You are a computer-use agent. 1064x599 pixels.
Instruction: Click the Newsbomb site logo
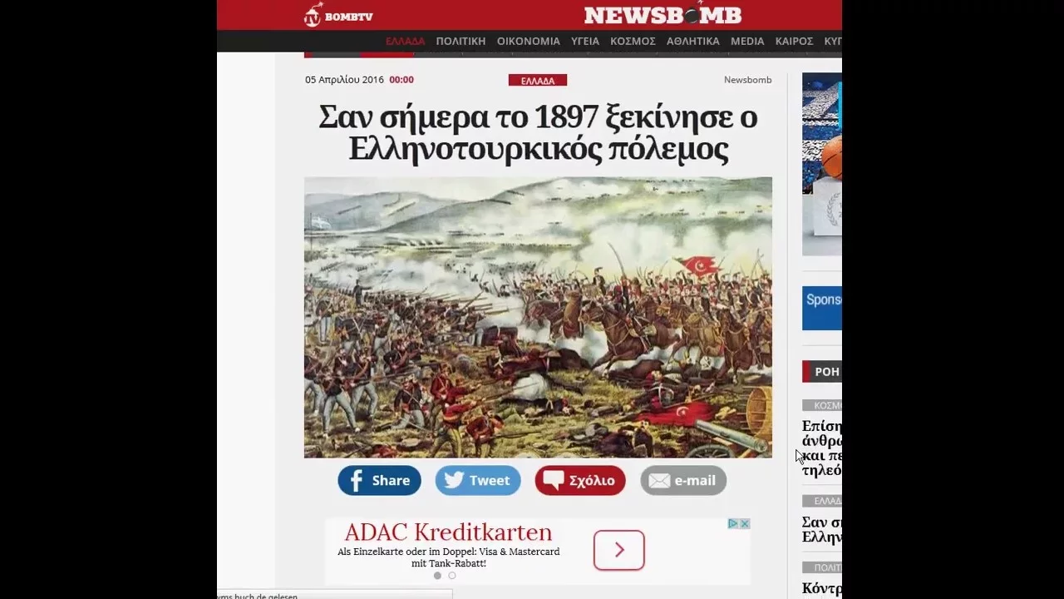(x=663, y=15)
